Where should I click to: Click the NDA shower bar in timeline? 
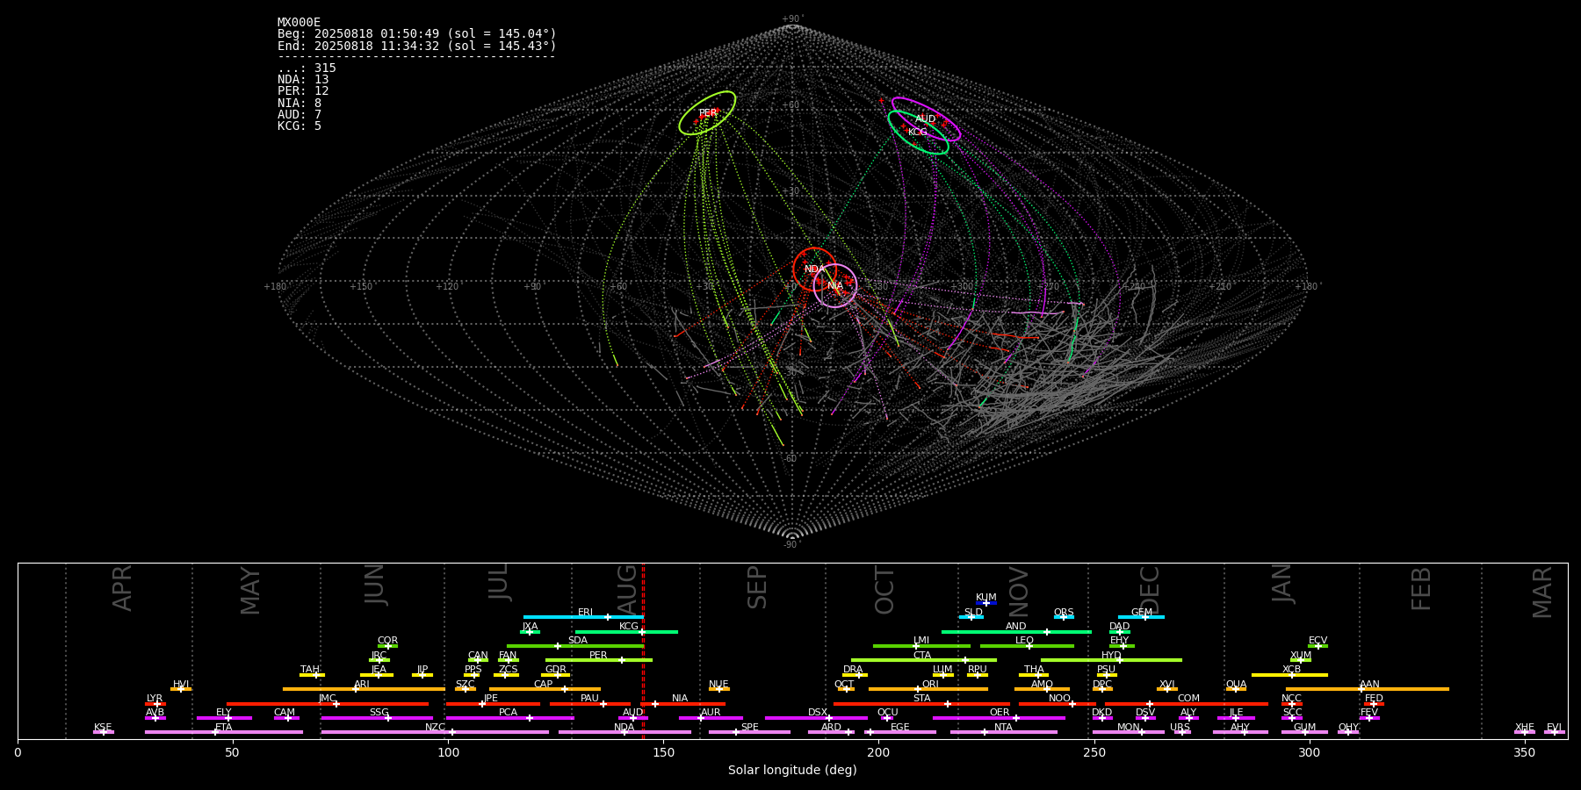point(624,732)
